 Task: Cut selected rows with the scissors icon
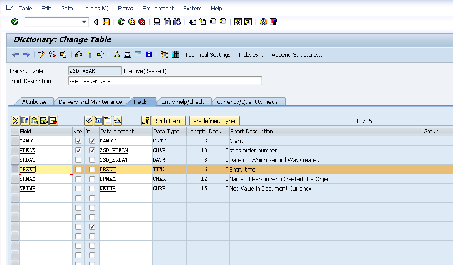14,120
